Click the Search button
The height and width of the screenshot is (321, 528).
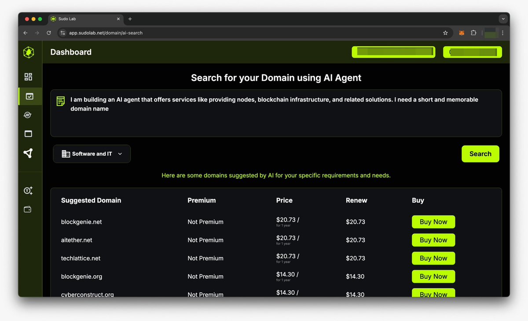(480, 154)
